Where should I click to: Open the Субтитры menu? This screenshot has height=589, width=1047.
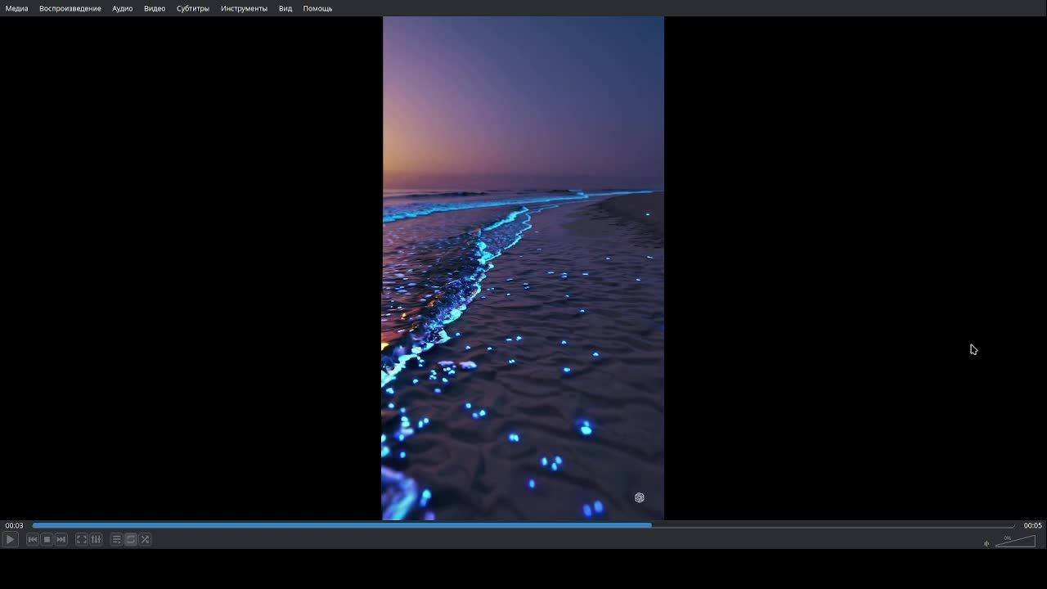[x=193, y=8]
